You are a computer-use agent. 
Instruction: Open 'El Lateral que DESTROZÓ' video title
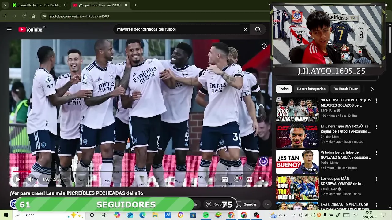pyautogui.click(x=346, y=129)
